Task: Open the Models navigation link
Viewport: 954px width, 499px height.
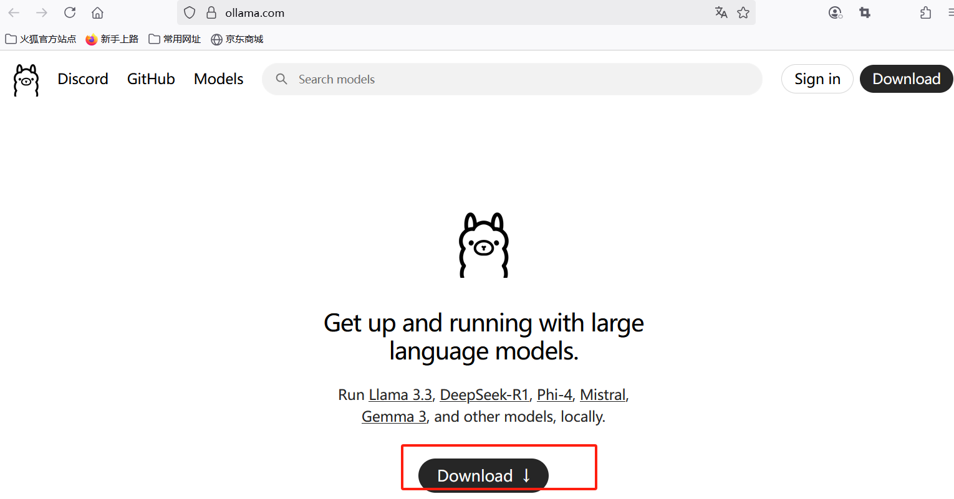Action: [219, 79]
